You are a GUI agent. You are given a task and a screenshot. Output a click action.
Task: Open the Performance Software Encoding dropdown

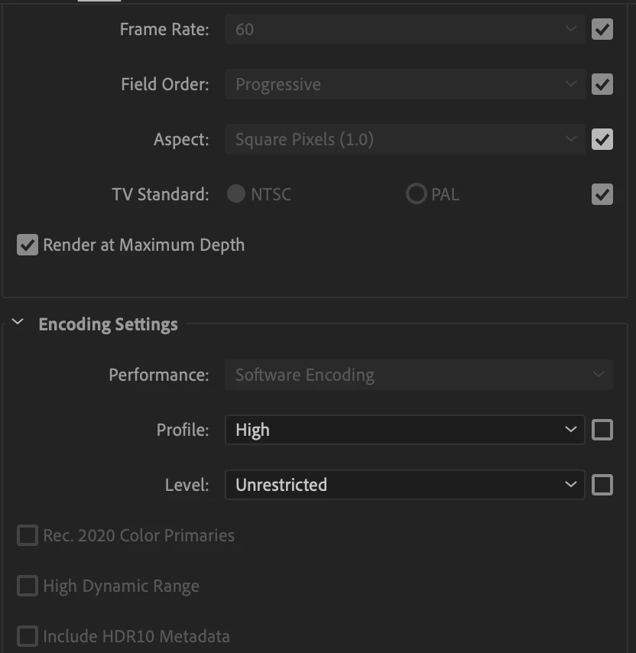pos(418,375)
